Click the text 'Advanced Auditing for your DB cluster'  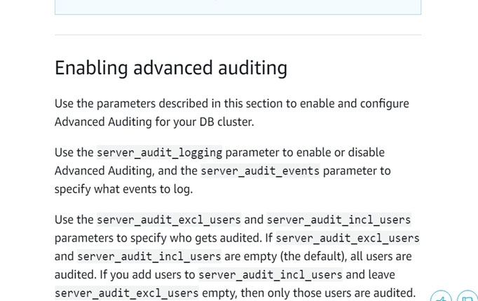pos(153,122)
